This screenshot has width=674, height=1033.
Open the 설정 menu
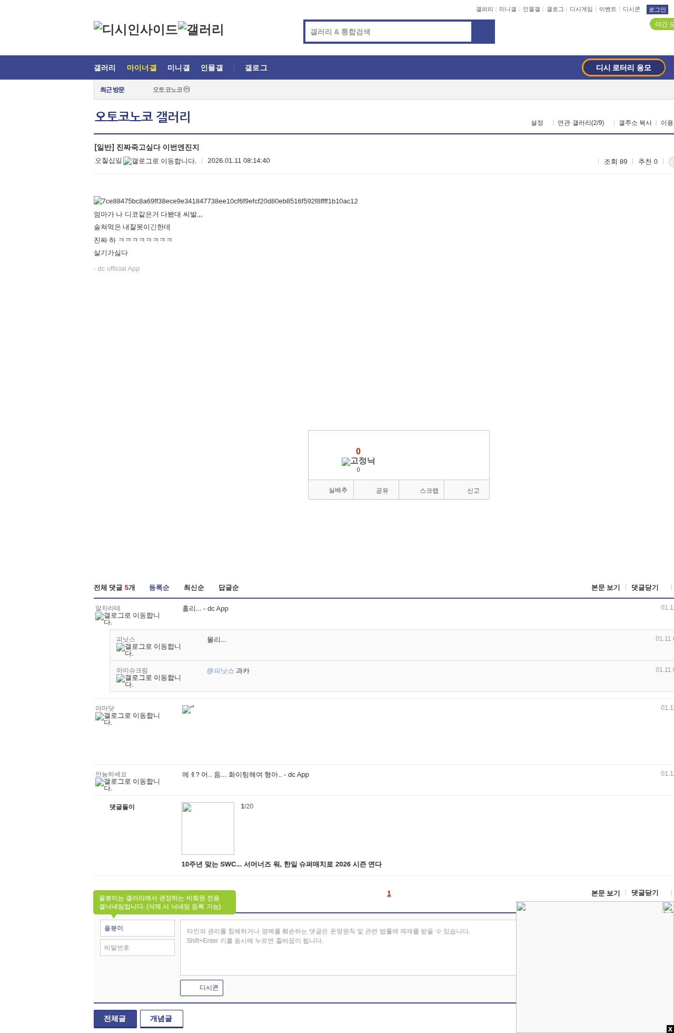point(537,123)
